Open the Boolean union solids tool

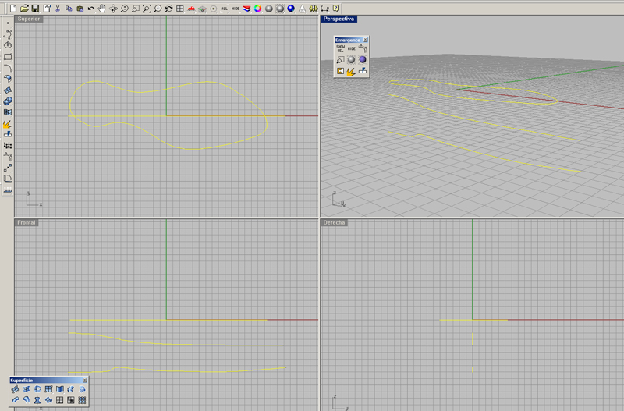(x=8, y=101)
